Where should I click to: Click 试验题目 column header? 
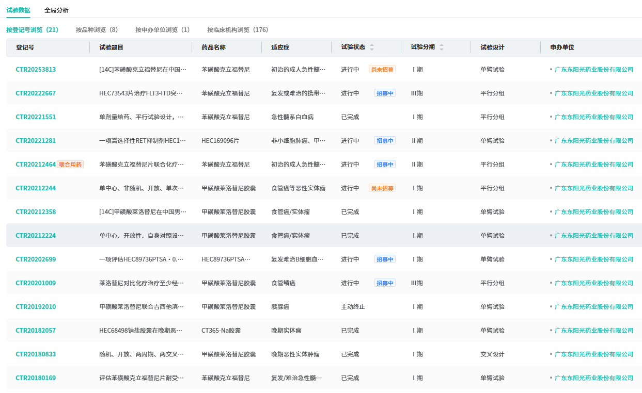pyautogui.click(x=111, y=47)
